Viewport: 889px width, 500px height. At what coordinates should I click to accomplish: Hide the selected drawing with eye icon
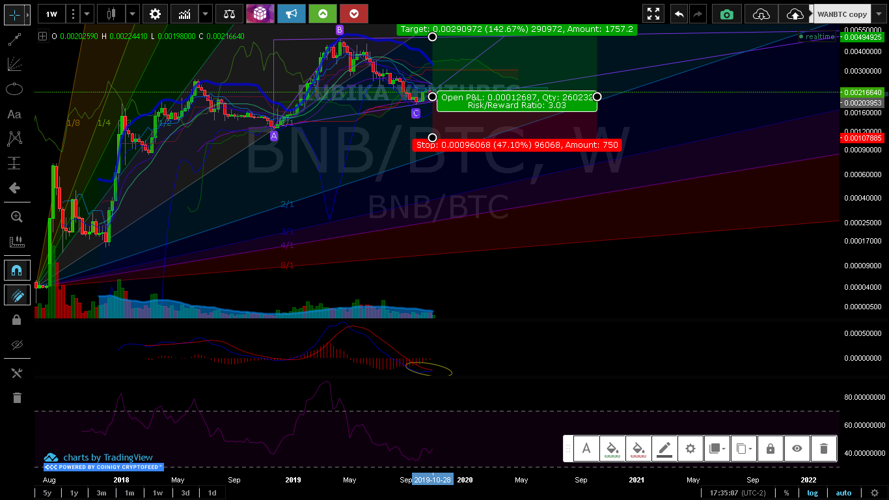coord(797,449)
